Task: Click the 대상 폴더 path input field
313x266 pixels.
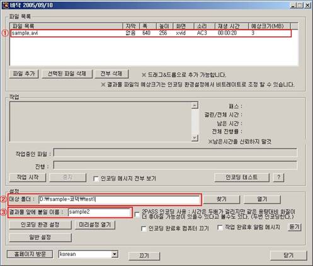Action: coord(119,199)
